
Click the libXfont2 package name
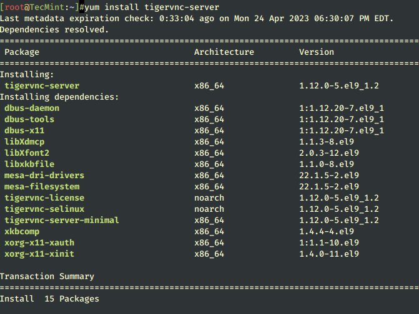point(27,153)
